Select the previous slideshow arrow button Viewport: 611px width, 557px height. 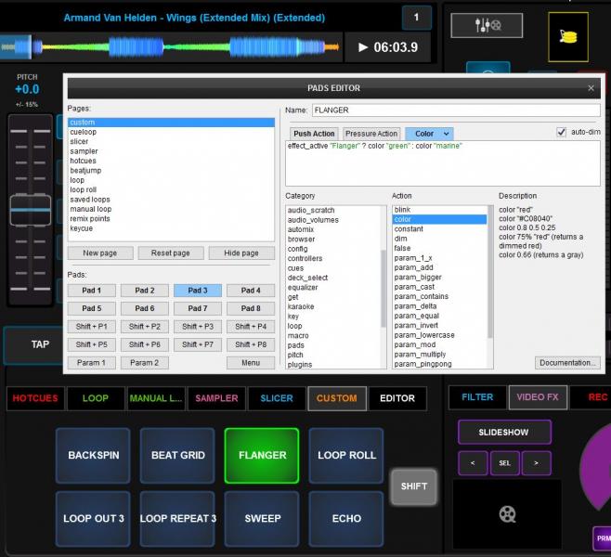point(473,463)
